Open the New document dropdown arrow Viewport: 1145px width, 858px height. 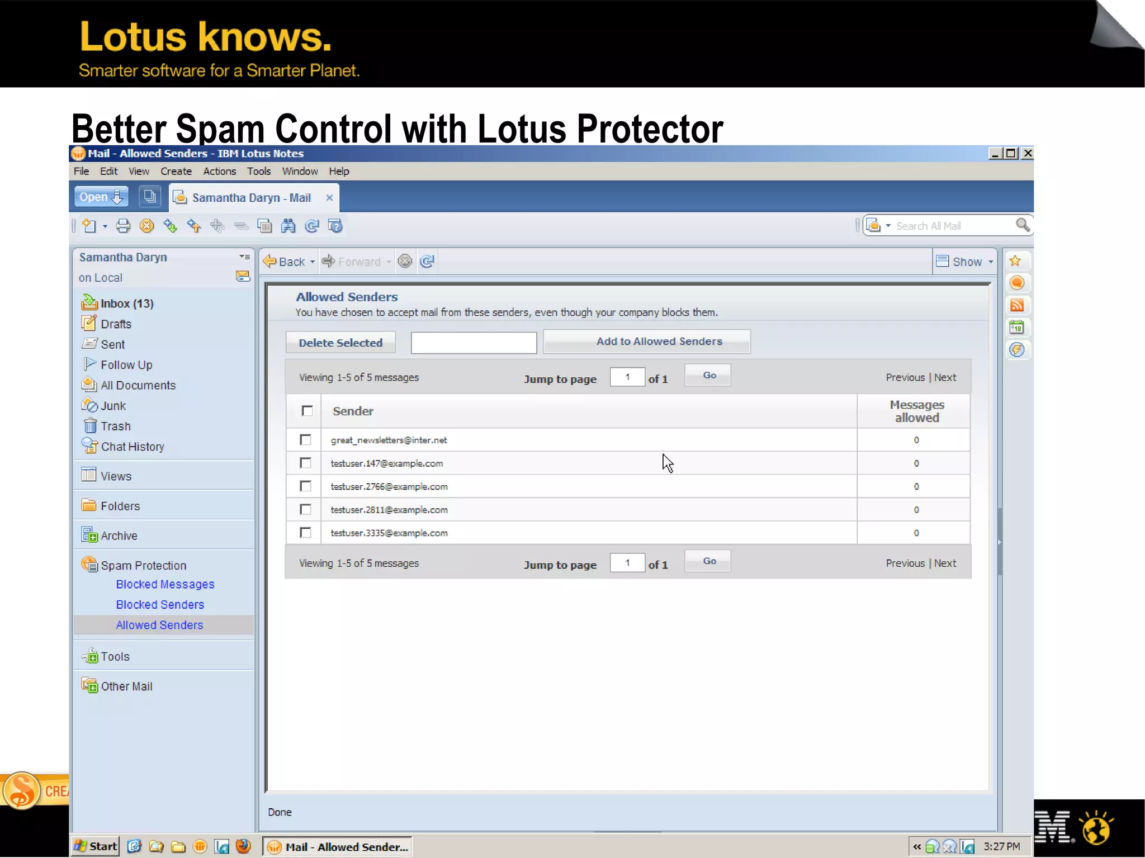105,226
